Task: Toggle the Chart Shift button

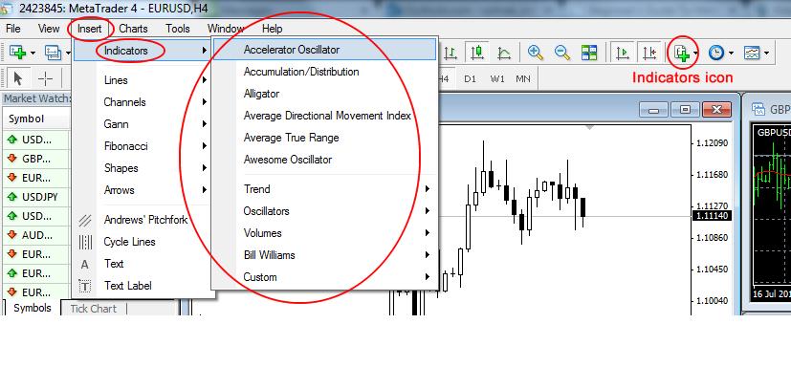Action: (x=649, y=52)
